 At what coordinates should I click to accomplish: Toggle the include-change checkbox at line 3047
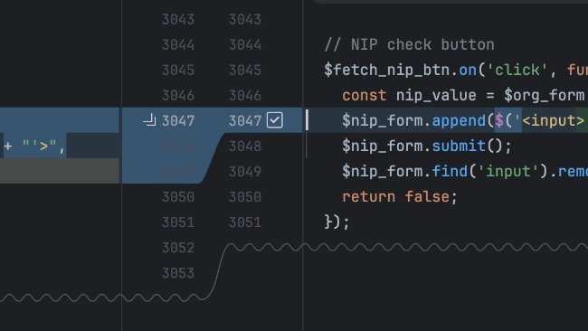point(274,120)
